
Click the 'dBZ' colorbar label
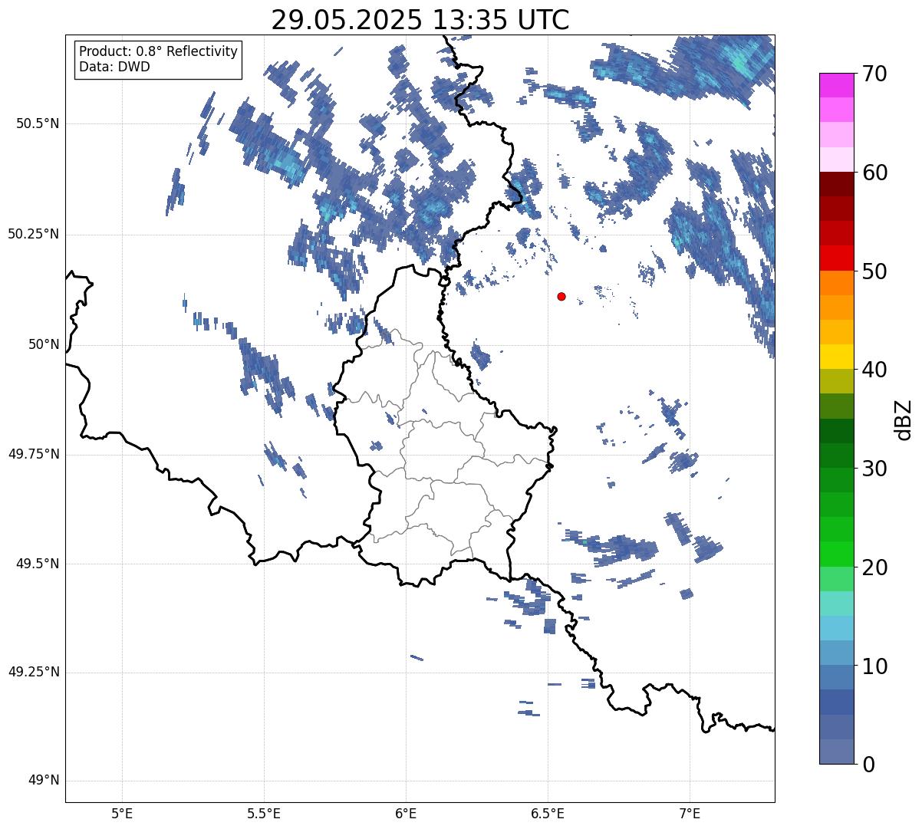[x=903, y=419]
